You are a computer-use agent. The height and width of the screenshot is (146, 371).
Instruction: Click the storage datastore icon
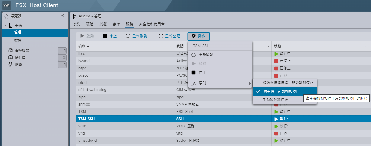(11, 57)
